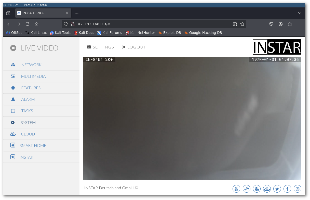This screenshot has height=200, width=310.
Task: Click the Facebook icon in footer
Action: [x=287, y=189]
